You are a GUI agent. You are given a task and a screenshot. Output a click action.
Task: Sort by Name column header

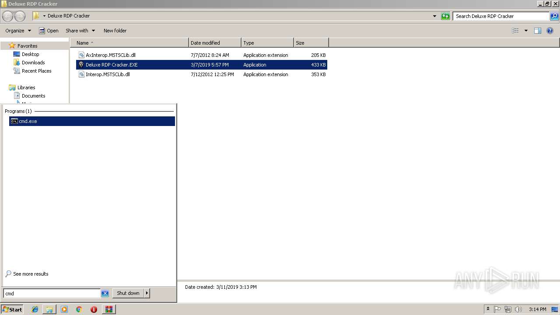tap(129, 43)
